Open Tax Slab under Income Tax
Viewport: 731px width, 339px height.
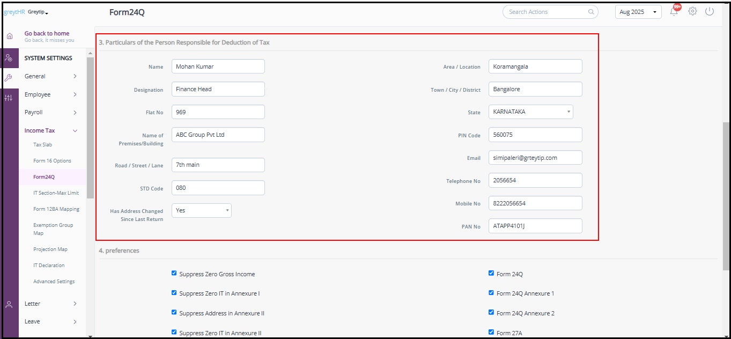click(42, 145)
